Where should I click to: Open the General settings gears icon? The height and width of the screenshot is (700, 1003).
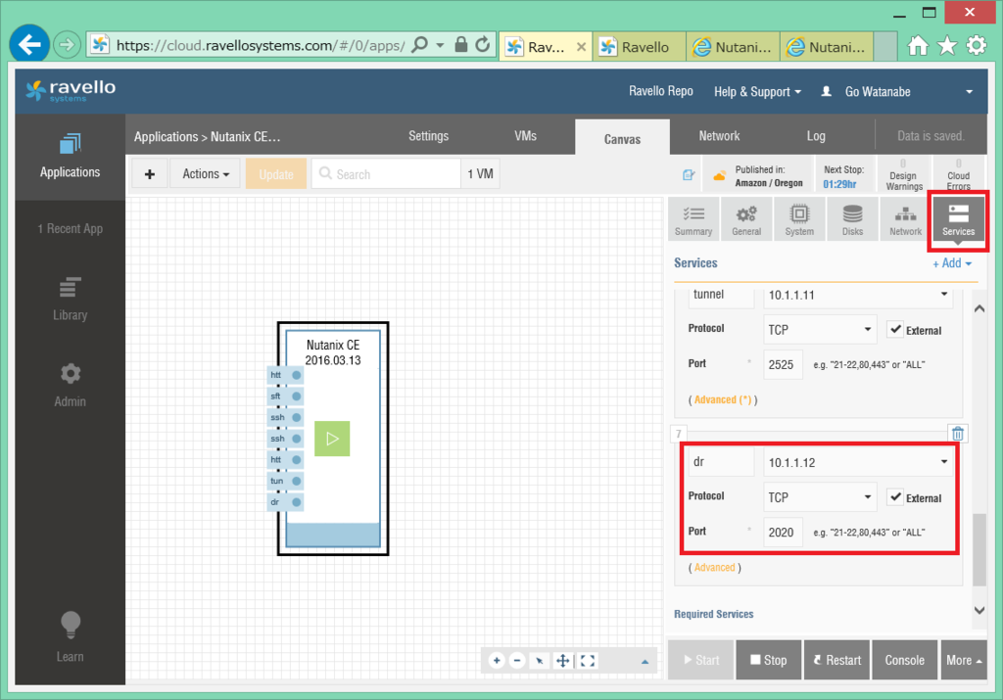(x=746, y=219)
